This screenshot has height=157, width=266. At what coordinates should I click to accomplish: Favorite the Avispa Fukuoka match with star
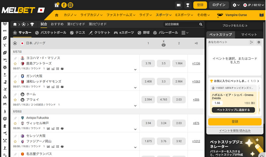15,123
